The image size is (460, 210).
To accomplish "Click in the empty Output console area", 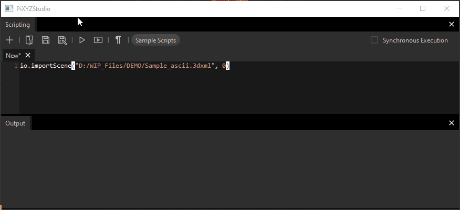I will 229,168.
